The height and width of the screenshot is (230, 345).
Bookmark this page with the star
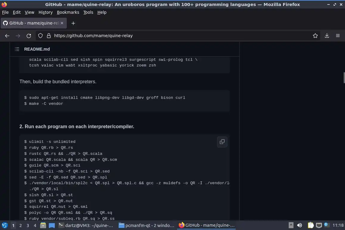[315, 36]
